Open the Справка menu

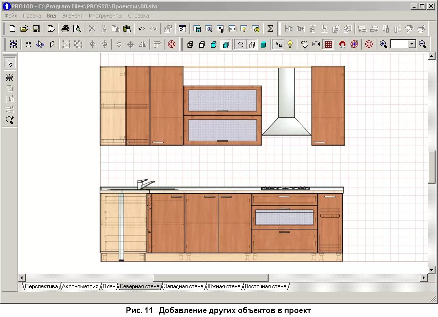(139, 16)
